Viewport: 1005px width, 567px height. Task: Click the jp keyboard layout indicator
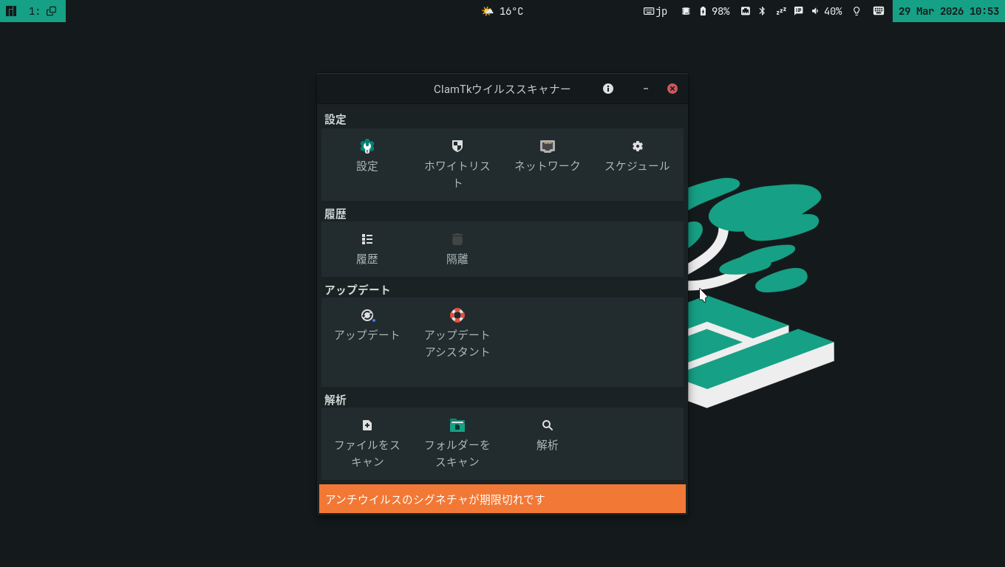tap(655, 11)
